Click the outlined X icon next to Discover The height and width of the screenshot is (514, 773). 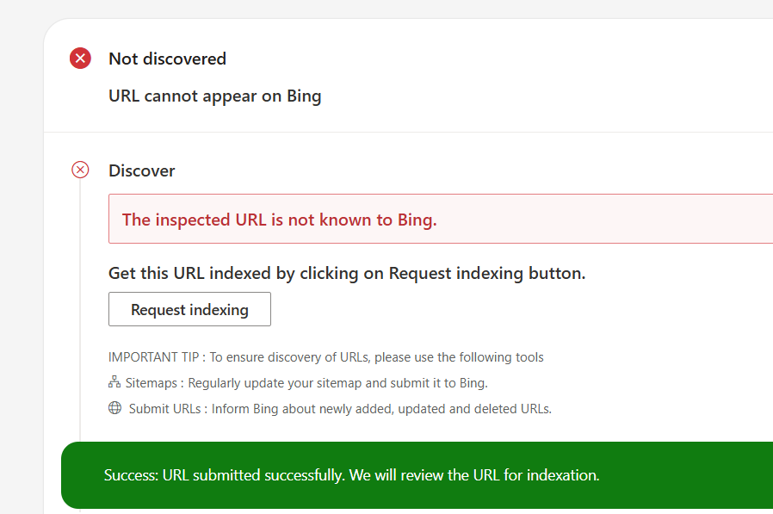[80, 170]
